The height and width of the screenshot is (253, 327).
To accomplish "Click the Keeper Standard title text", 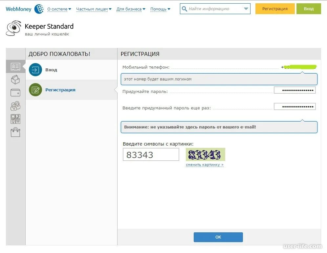I will 49,26.
